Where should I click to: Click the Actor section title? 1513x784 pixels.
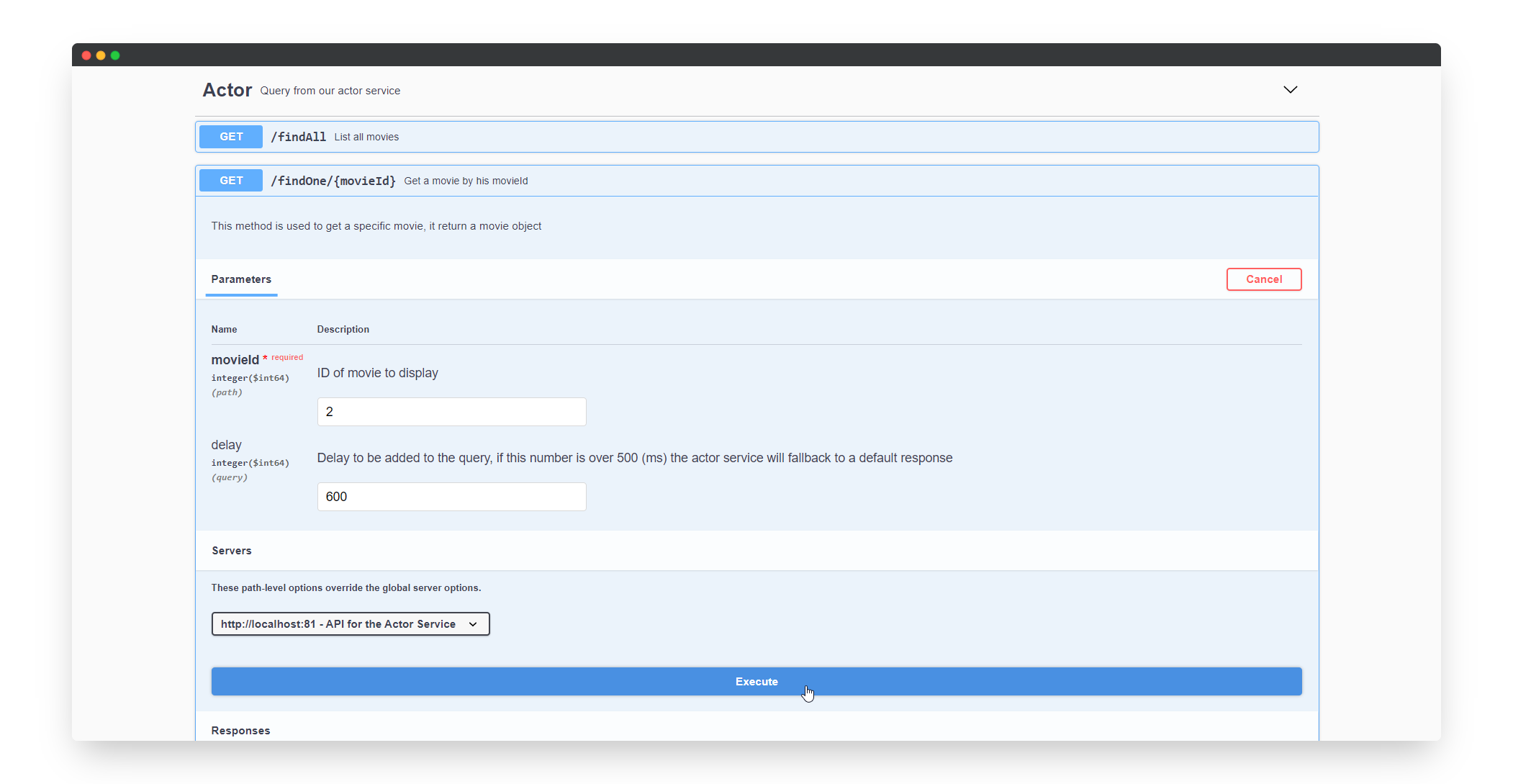[x=227, y=90]
